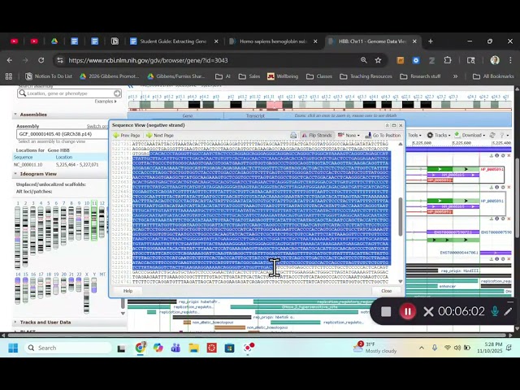Click the Sequence View scroll up arrow
The width and height of the screenshot is (520, 390).
point(401,144)
